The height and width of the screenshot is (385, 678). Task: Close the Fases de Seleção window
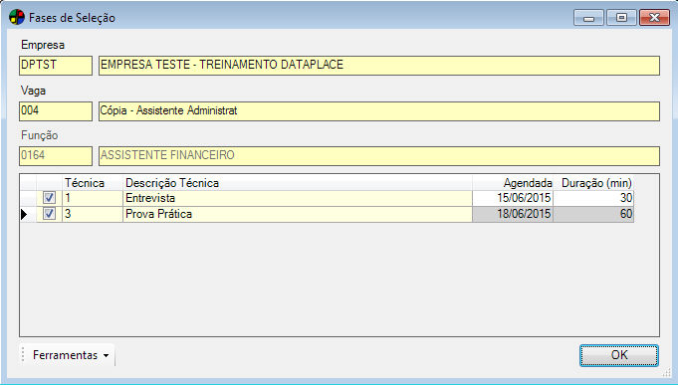click(x=654, y=18)
